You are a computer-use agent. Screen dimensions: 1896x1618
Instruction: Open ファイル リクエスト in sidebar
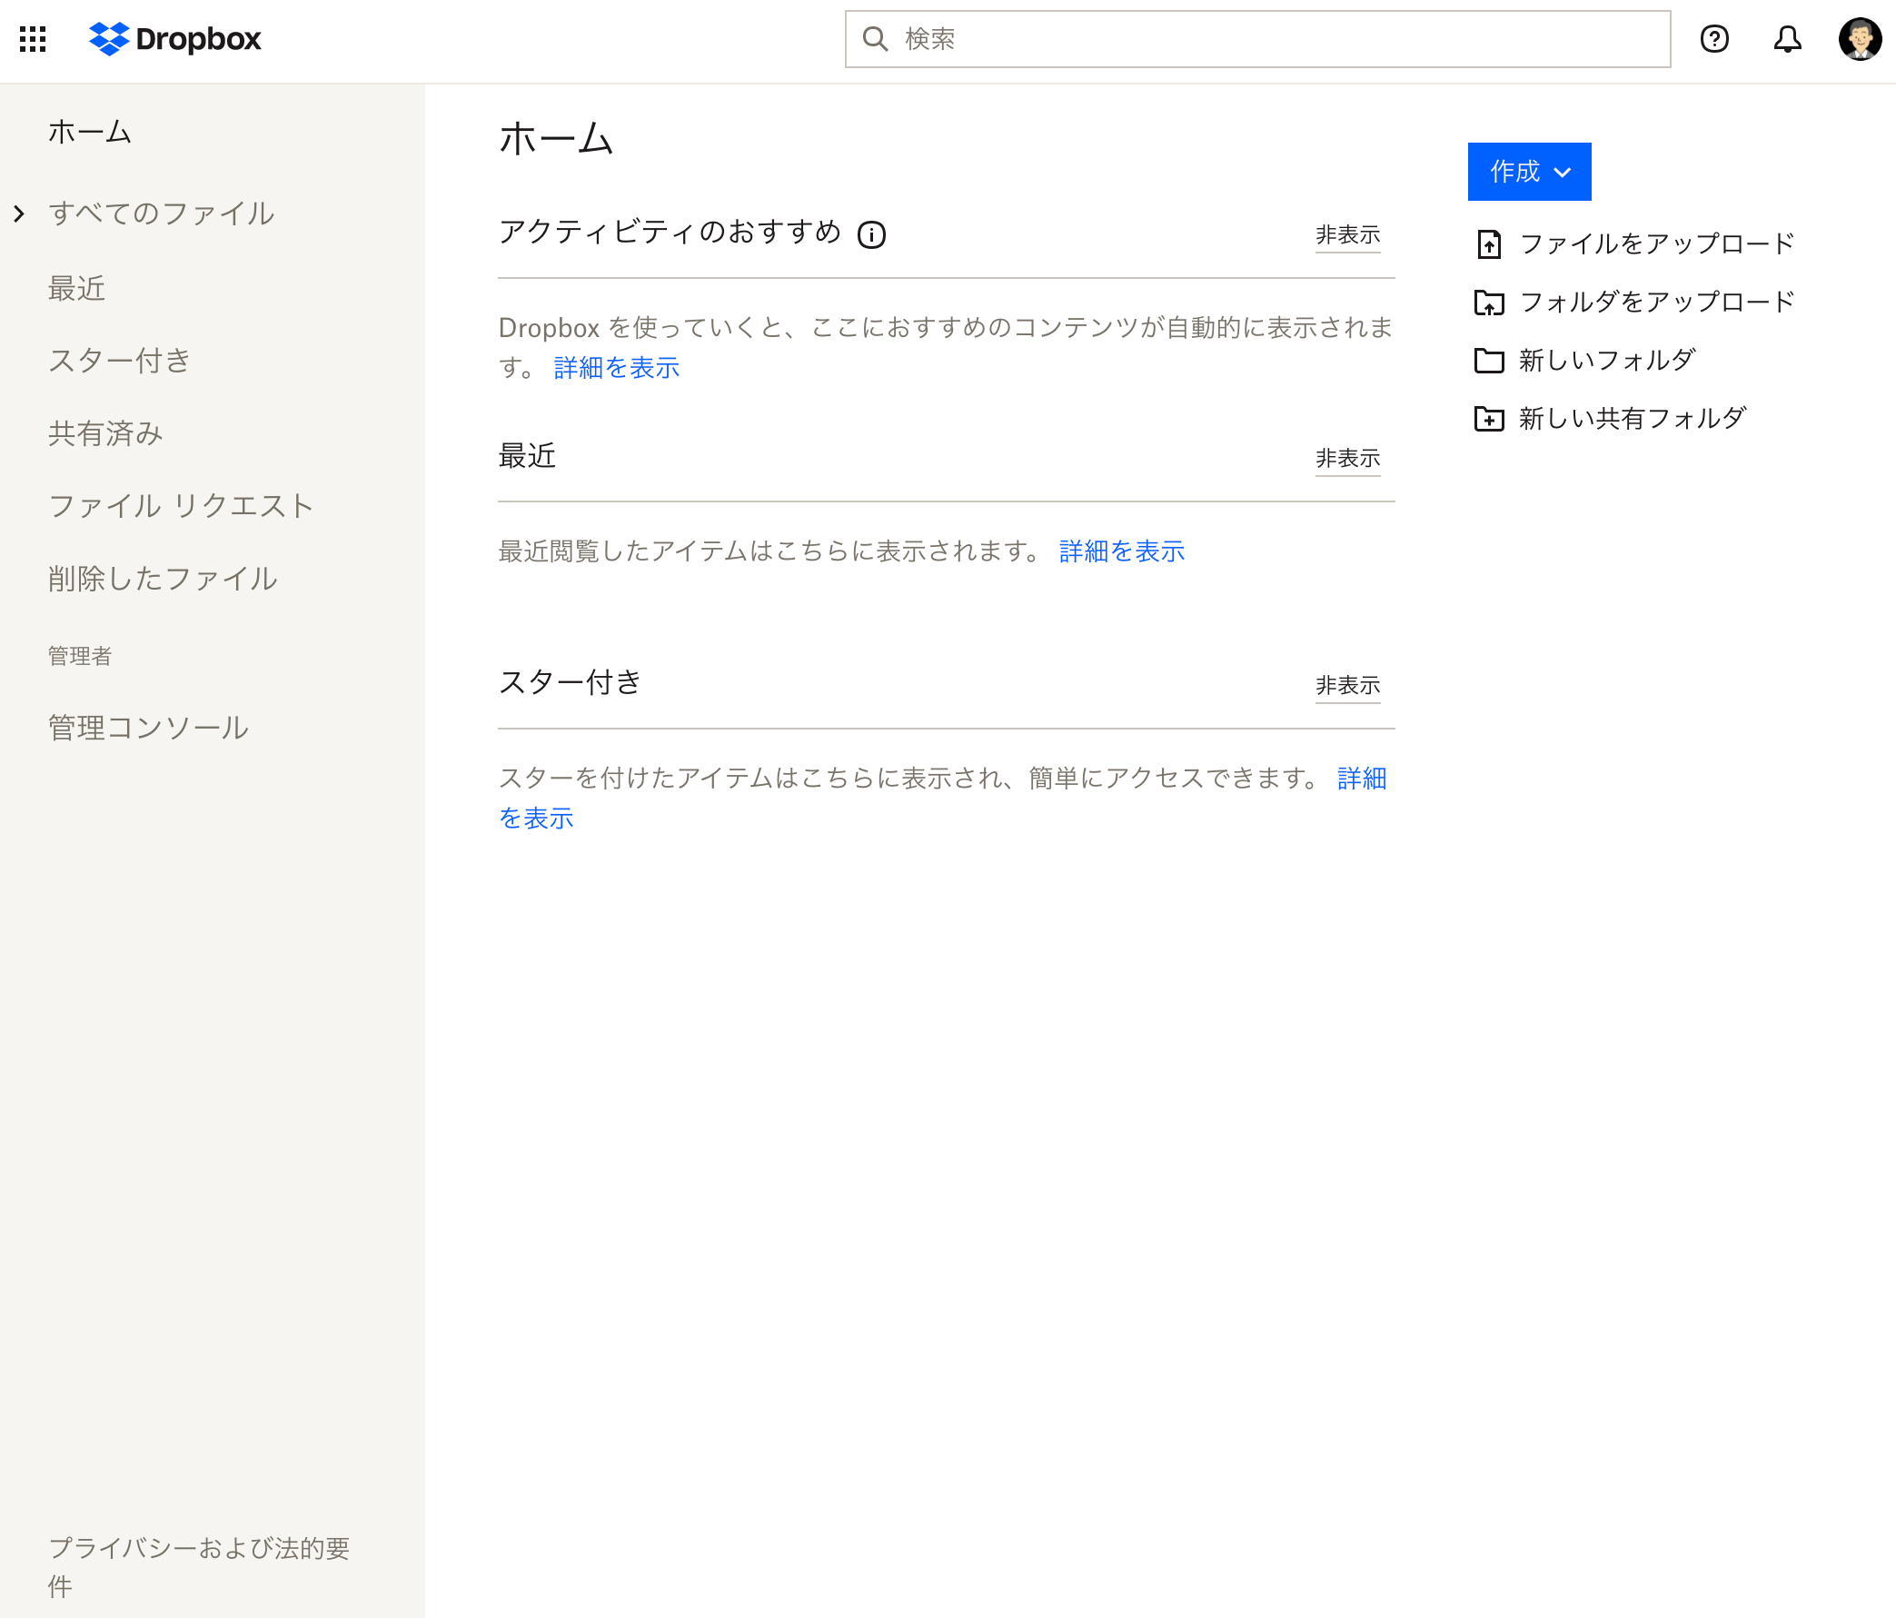tap(180, 506)
